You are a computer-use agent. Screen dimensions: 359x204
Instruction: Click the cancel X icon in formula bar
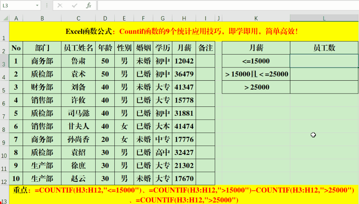point(60,5)
